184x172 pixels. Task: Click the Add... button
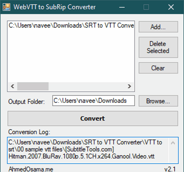(158, 27)
